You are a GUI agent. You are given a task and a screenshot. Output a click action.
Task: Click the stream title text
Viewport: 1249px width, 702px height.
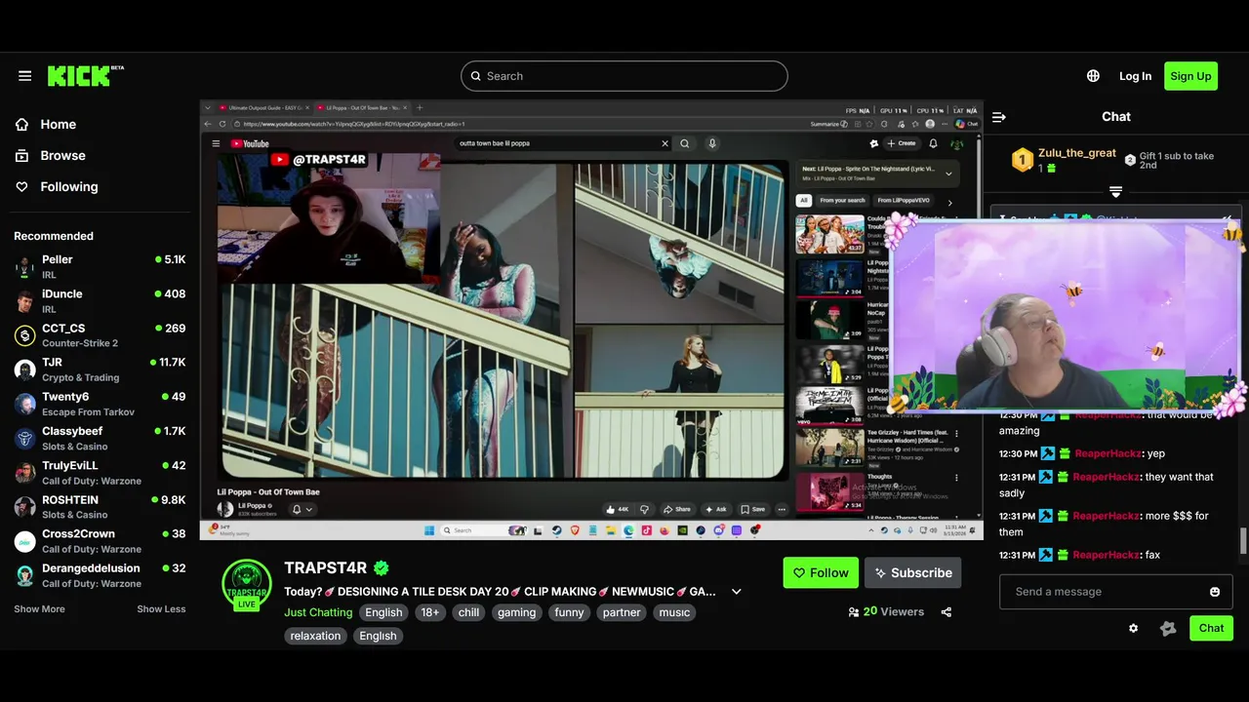501,592
